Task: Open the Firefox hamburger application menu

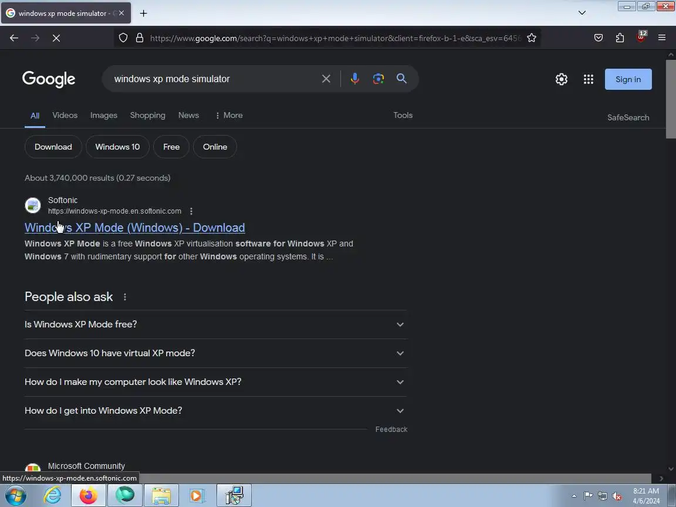Action: [x=662, y=38]
